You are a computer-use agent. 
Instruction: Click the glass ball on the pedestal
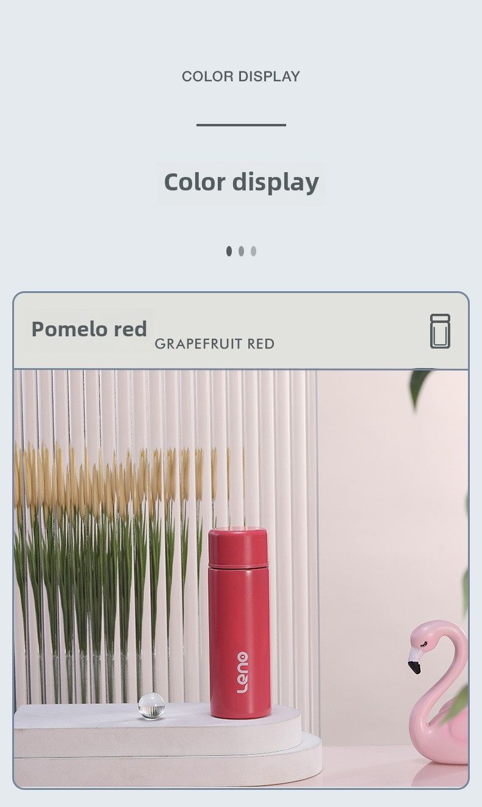pos(151,706)
